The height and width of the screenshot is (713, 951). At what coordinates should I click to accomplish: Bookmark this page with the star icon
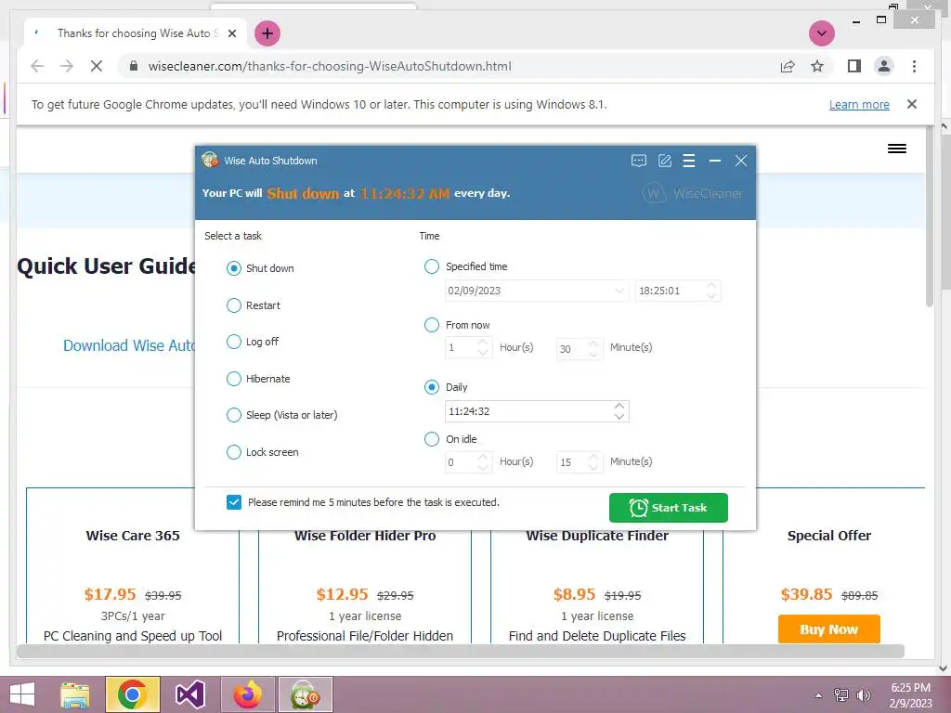(817, 66)
